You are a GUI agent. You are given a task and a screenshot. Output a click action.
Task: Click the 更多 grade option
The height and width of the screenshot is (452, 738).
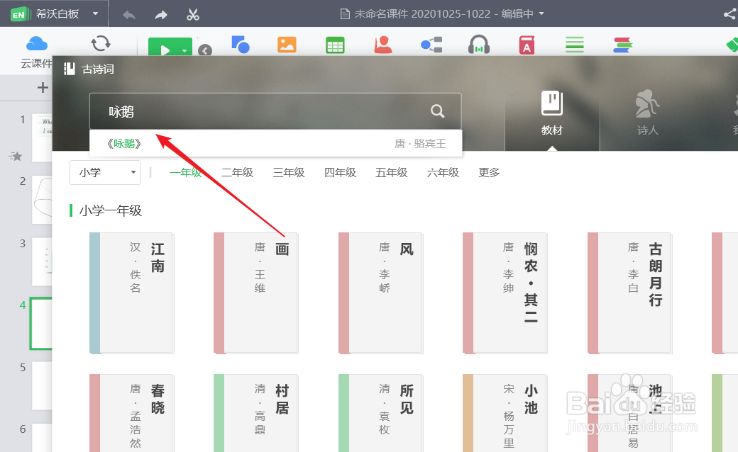click(489, 172)
